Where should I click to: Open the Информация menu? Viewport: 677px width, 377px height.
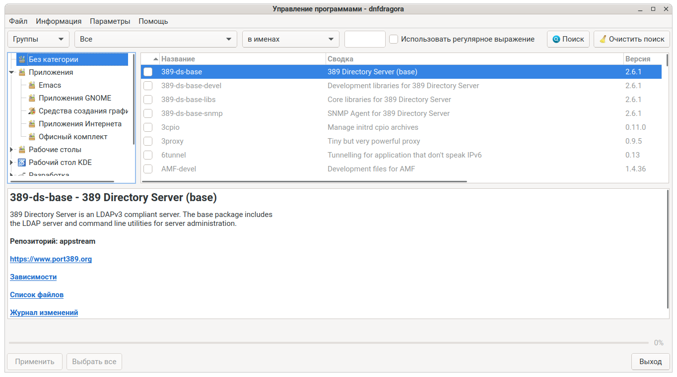[x=59, y=21]
